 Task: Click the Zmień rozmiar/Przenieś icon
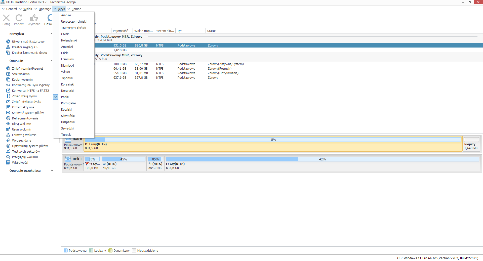click(x=8, y=68)
